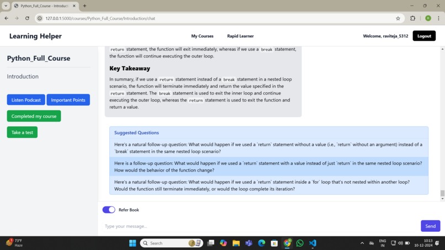
Task: Open Task View on the taskbar
Action: click(x=210, y=243)
